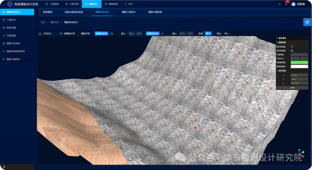Click the 提交 button

208,33
